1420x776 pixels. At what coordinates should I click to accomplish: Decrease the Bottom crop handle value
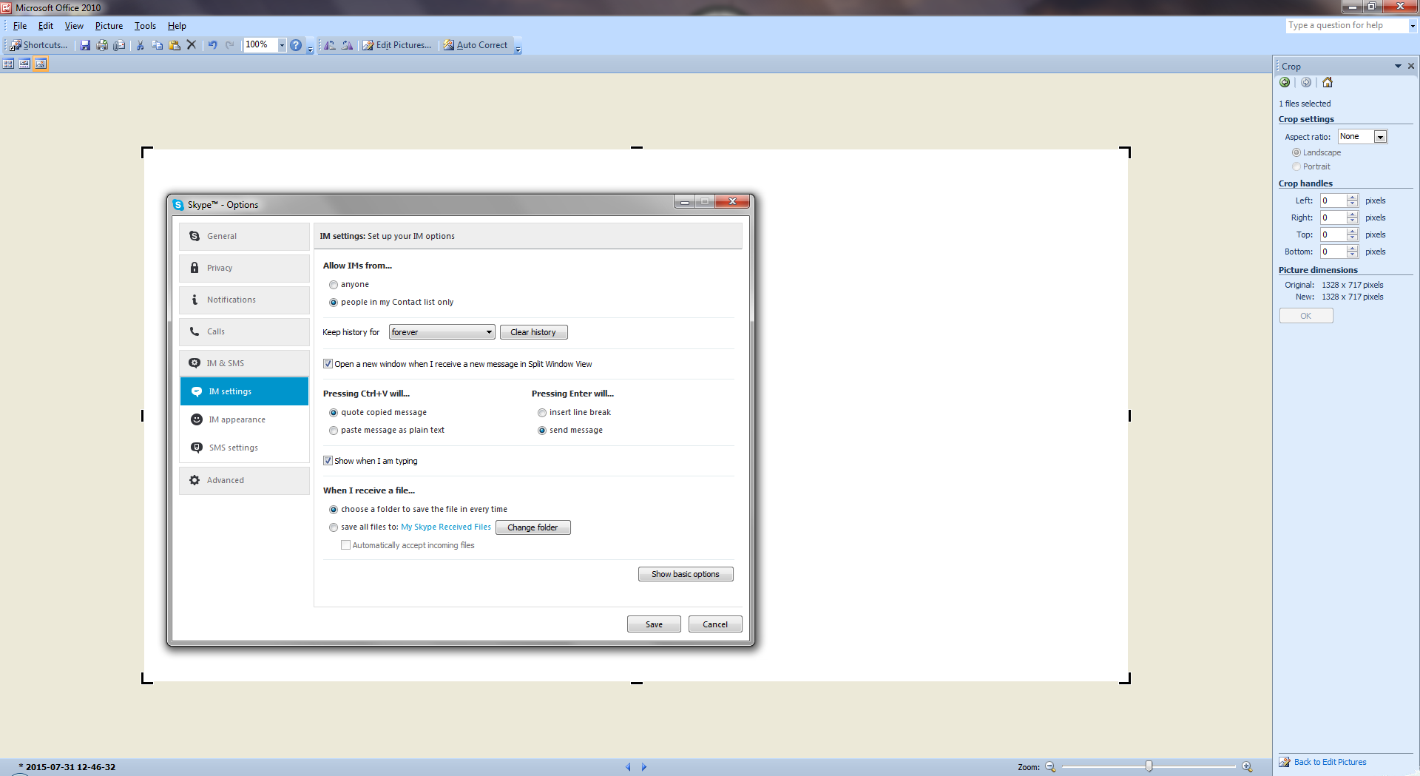[1353, 255]
